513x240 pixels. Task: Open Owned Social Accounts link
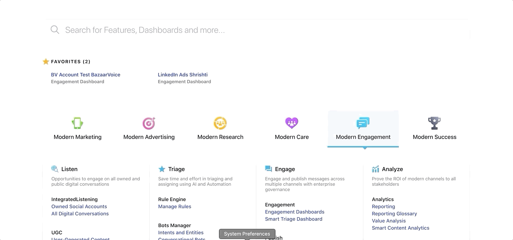point(79,206)
